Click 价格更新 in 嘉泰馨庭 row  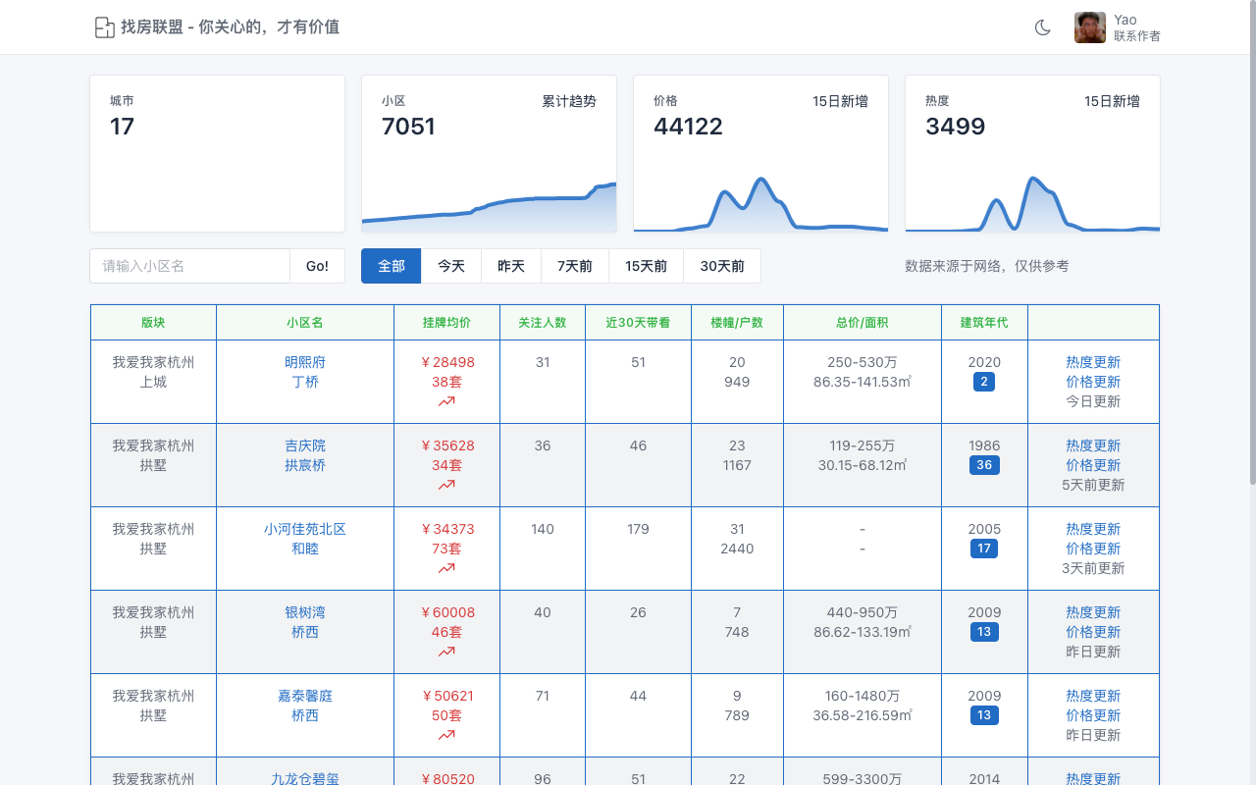pyautogui.click(x=1093, y=715)
